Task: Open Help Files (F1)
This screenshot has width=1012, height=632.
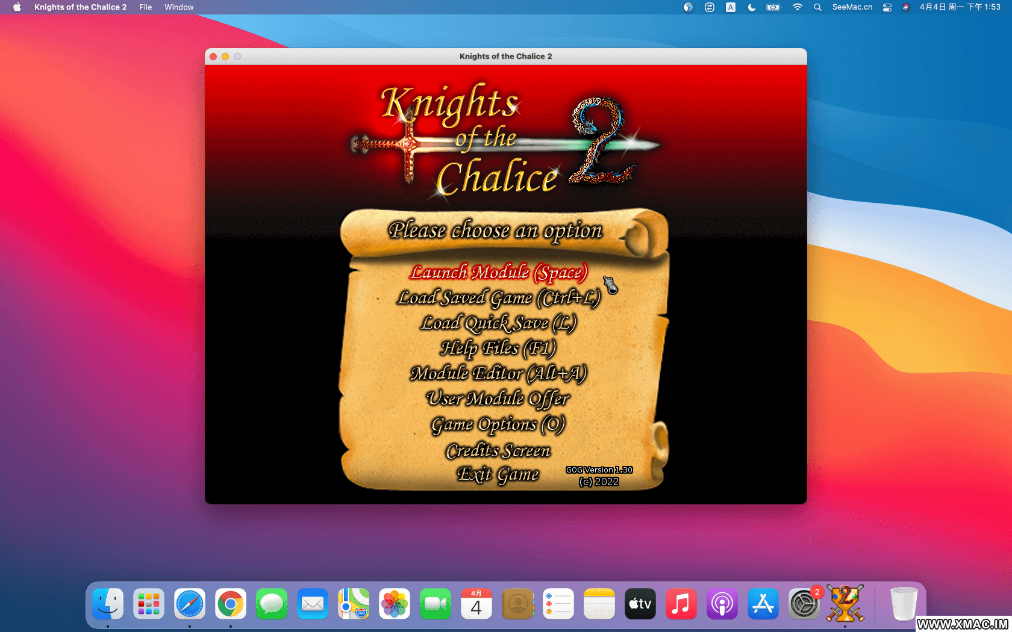Action: (x=498, y=349)
